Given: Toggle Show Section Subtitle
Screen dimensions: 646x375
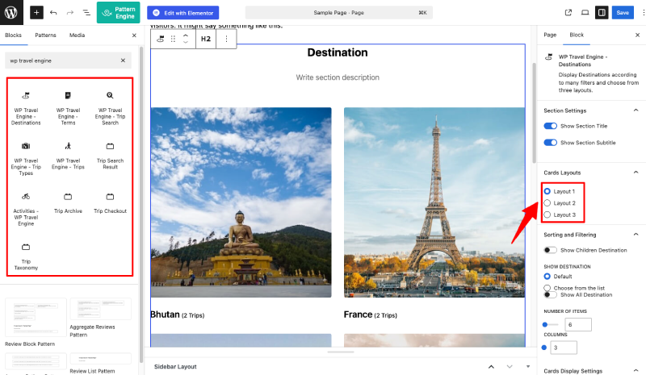Looking at the screenshot, I should pos(551,143).
